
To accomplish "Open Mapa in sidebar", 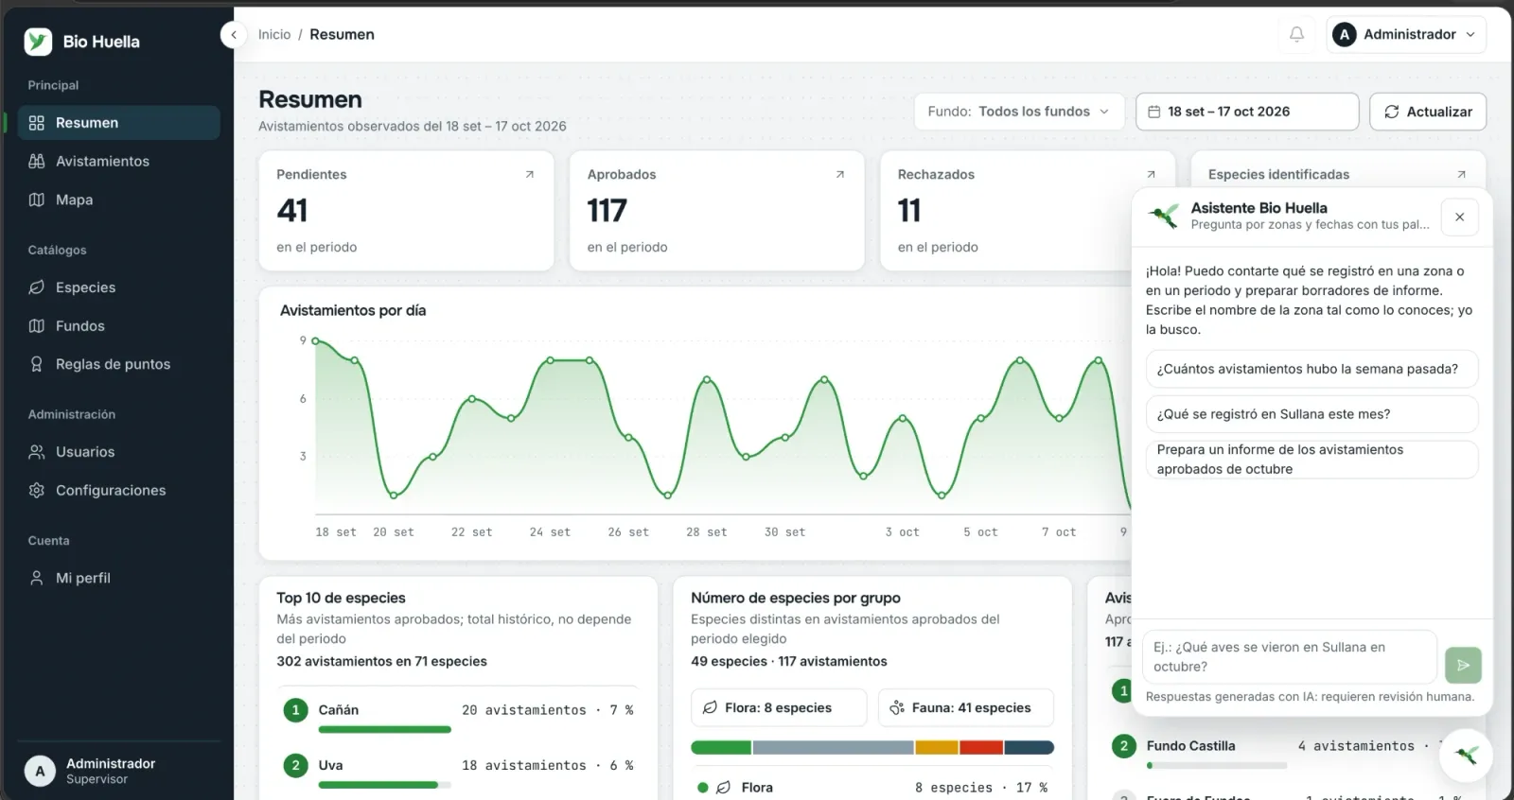I will pyautogui.click(x=118, y=200).
